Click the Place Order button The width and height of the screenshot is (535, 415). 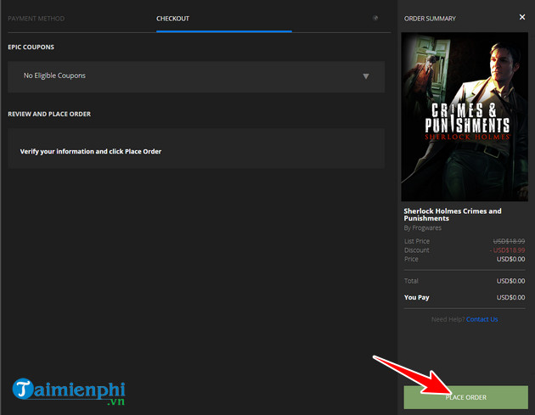coord(465,397)
